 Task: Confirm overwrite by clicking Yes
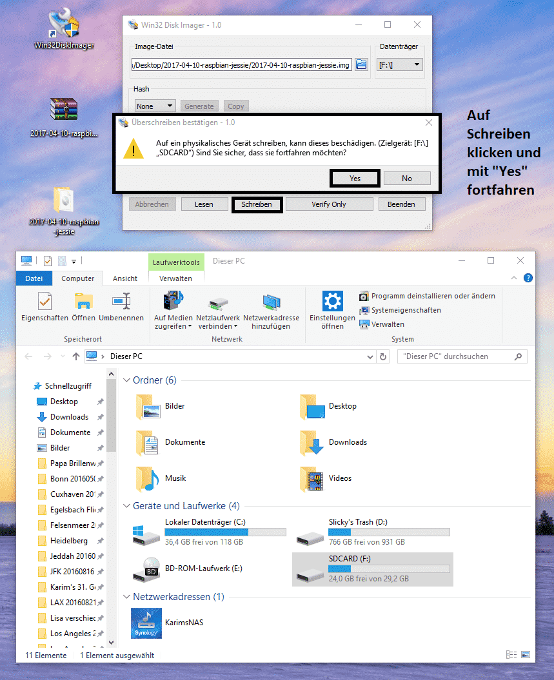[x=355, y=179]
